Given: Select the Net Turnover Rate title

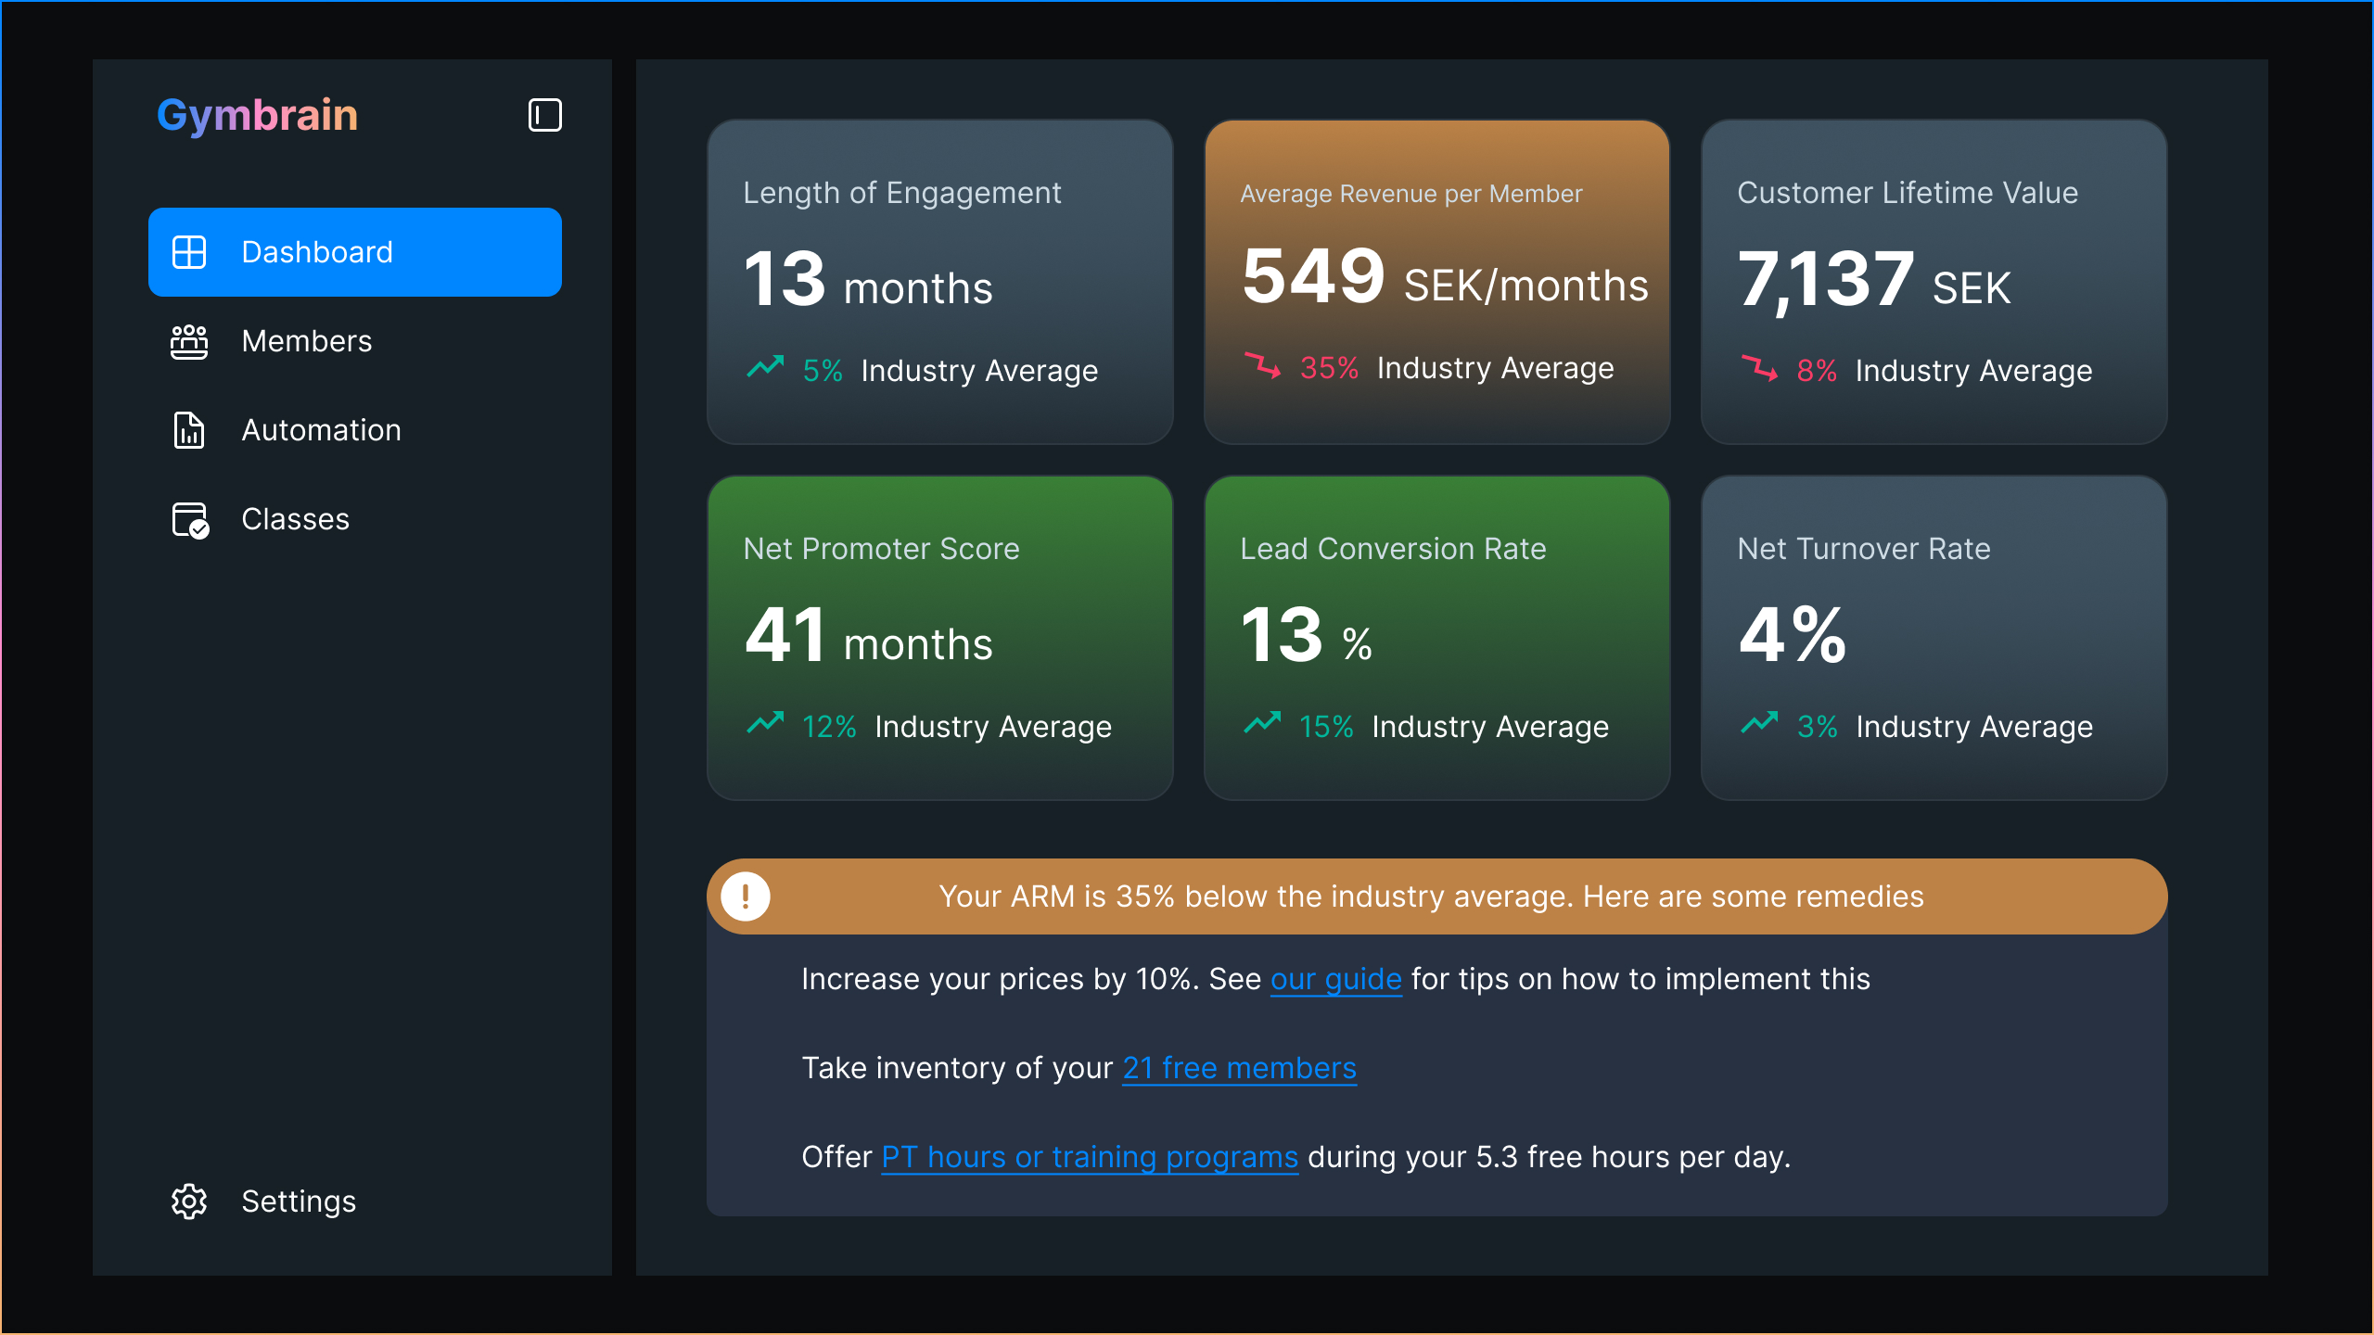Looking at the screenshot, I should pyautogui.click(x=1864, y=549).
